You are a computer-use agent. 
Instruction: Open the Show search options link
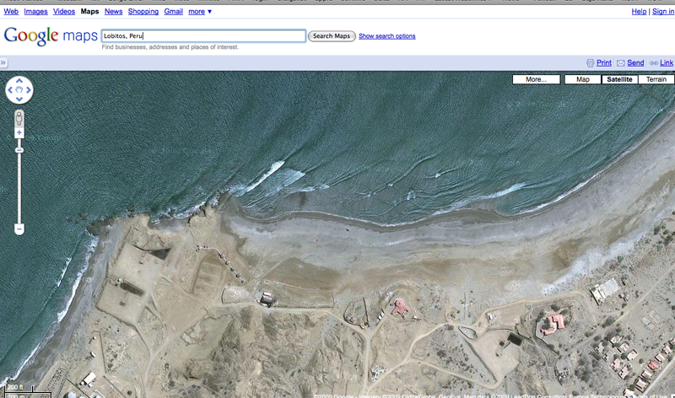click(386, 36)
